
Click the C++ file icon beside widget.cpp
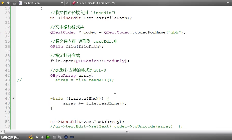[x=20, y=3]
